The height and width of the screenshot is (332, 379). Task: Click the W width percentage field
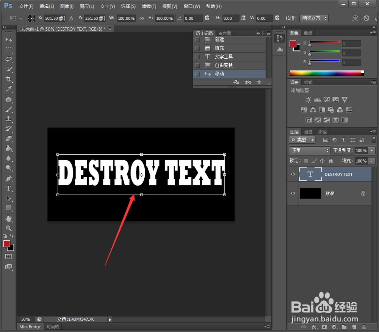pos(126,18)
